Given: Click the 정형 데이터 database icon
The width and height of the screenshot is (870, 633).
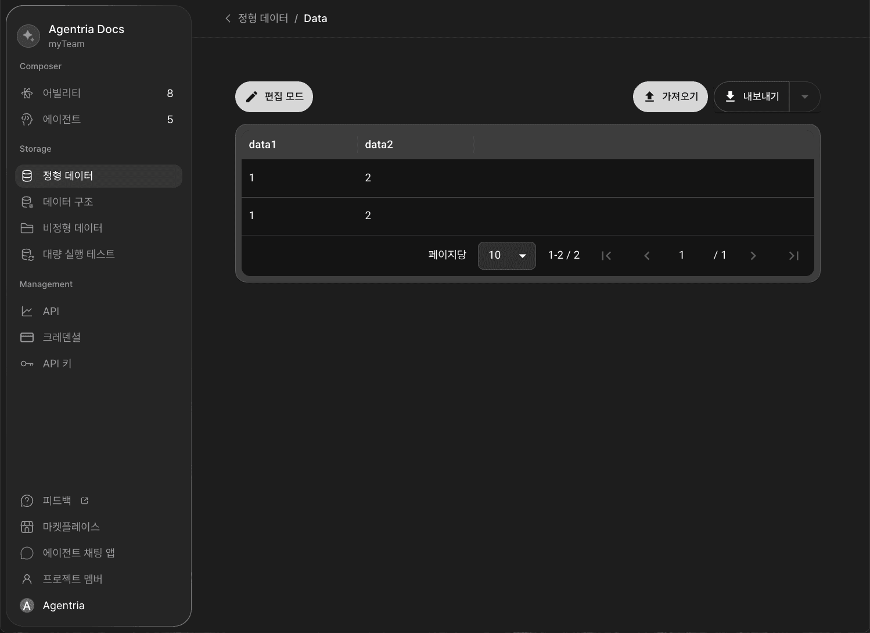Looking at the screenshot, I should [27, 176].
